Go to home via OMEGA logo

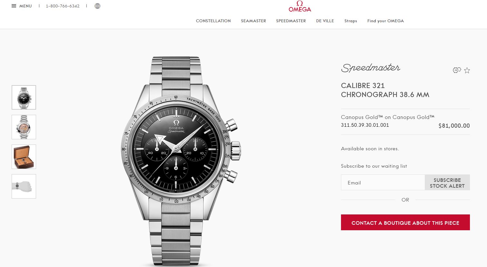click(x=300, y=6)
